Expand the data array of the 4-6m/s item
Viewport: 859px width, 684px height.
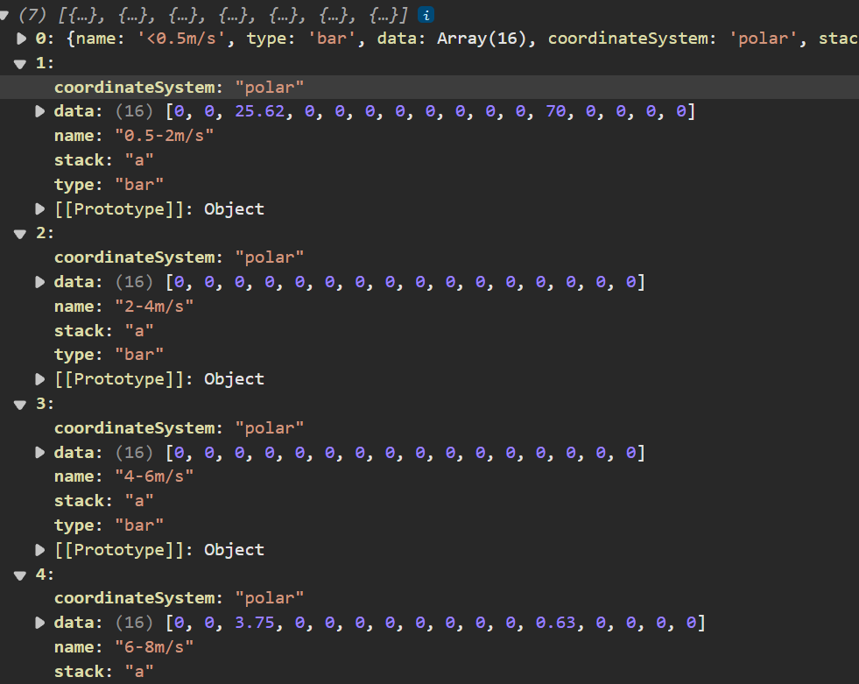pyautogui.click(x=40, y=452)
